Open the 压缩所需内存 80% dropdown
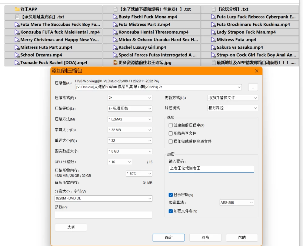 coord(139,174)
